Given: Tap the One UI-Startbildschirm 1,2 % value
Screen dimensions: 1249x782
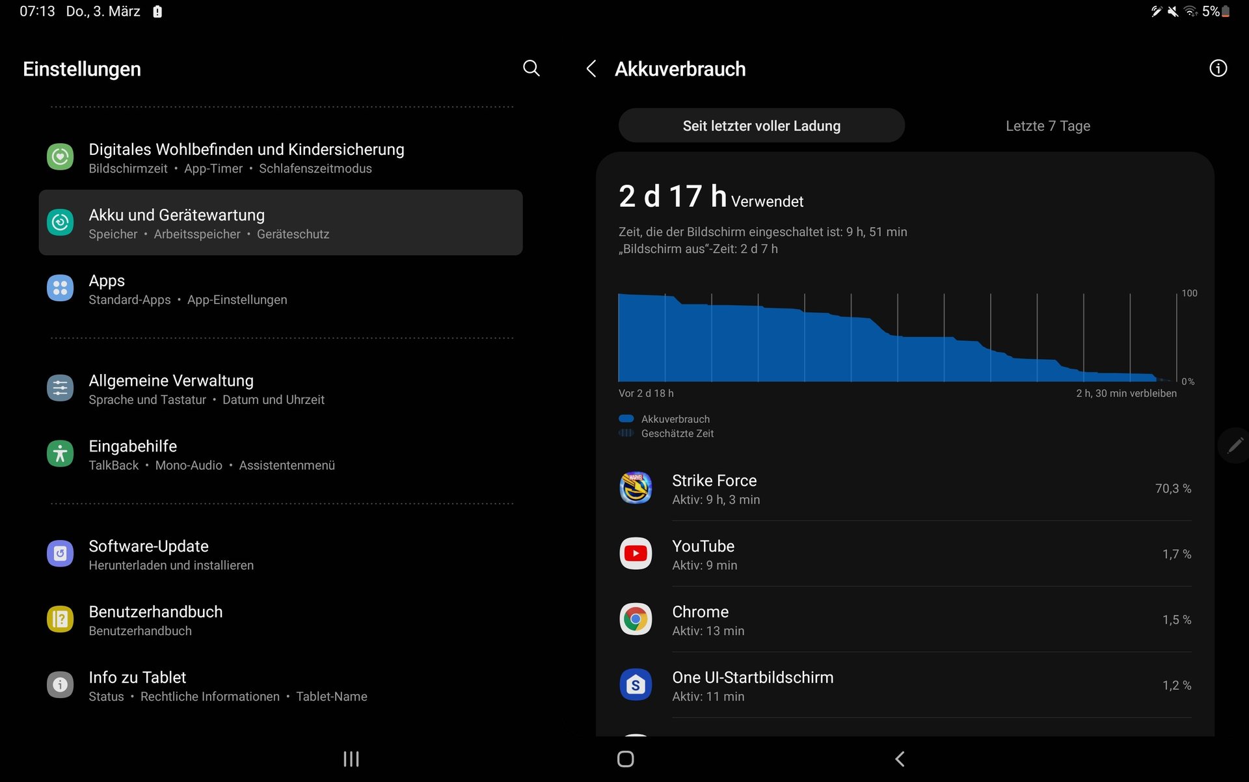Looking at the screenshot, I should [x=1177, y=685].
